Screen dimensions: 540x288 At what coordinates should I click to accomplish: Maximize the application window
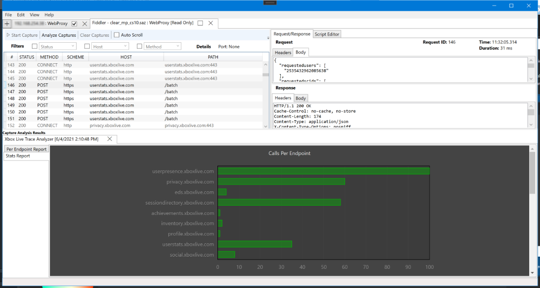click(512, 5)
